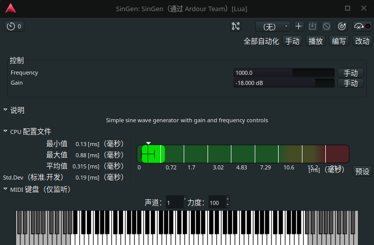374x245 pixels.
Task: Click the 平均值 value 0.315 [ms]
Action: pos(86,166)
